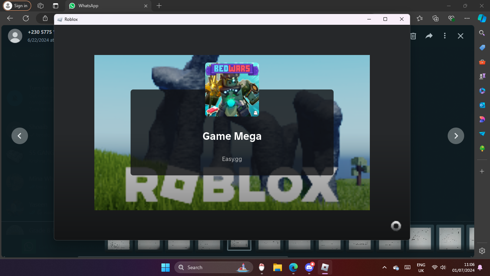Open Edge tab actions menu
Image resolution: width=490 pixels, height=276 pixels.
pyautogui.click(x=55, y=6)
